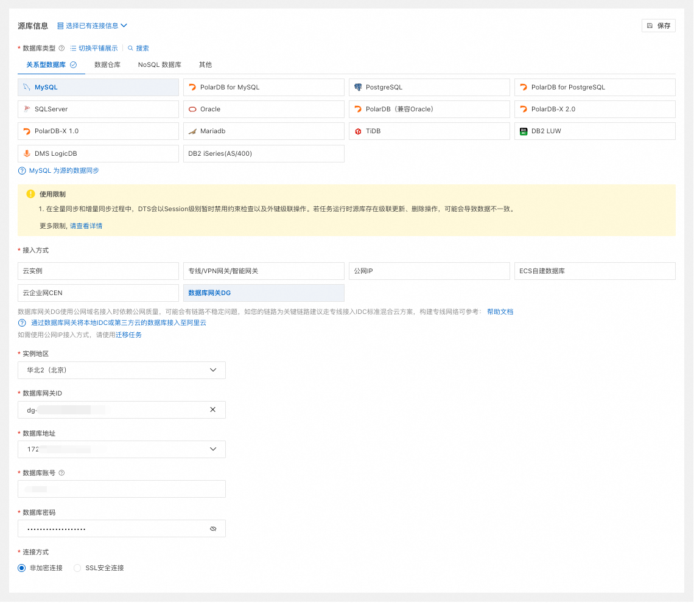The height and width of the screenshot is (603, 694).
Task: Choose PolarDB for MySQL option
Action: (x=264, y=87)
